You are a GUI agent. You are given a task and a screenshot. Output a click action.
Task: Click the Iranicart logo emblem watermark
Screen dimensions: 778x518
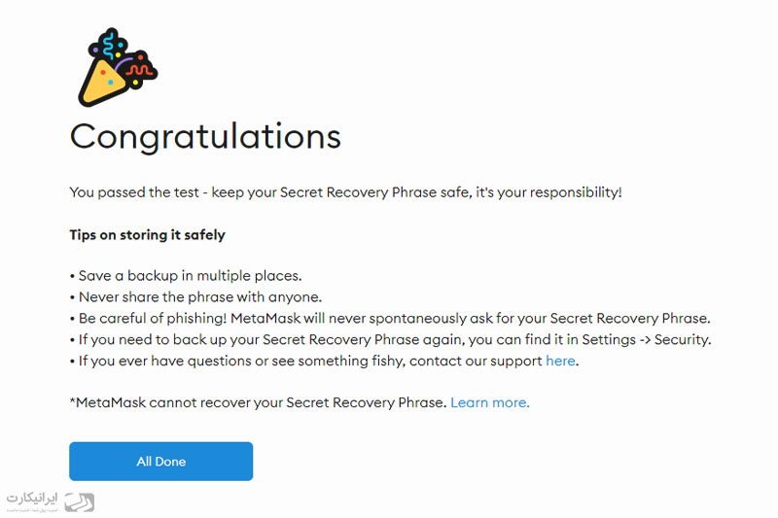point(80,502)
